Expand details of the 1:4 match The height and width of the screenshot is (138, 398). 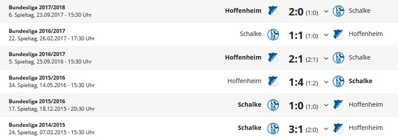pos(326,82)
